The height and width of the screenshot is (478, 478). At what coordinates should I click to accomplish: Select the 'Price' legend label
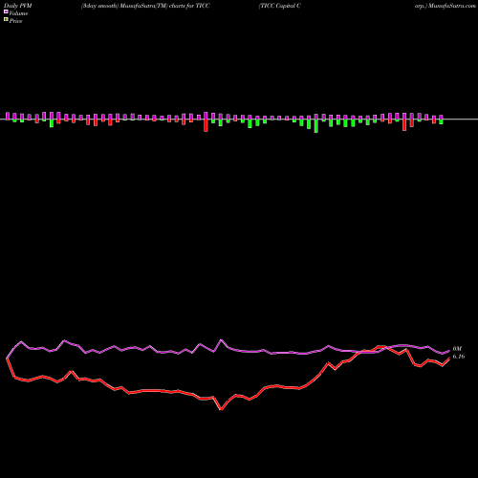[x=15, y=21]
